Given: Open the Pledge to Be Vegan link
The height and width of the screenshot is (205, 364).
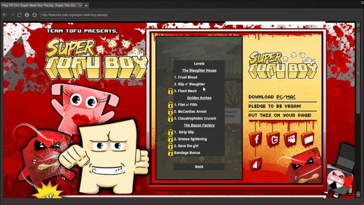Looking at the screenshot, I should click(x=275, y=106).
